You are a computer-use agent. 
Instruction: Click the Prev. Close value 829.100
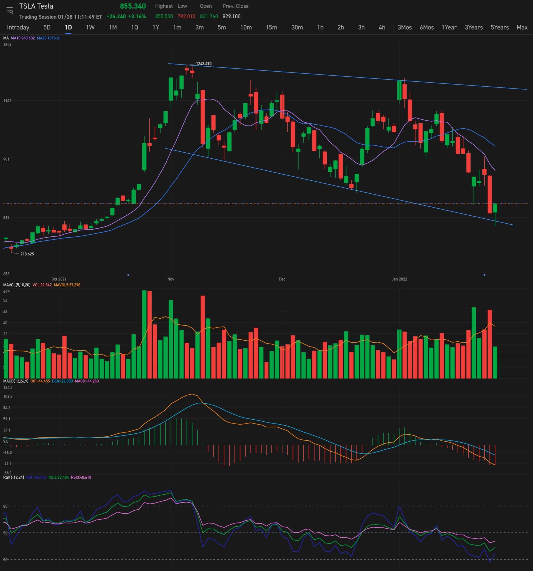tap(231, 16)
